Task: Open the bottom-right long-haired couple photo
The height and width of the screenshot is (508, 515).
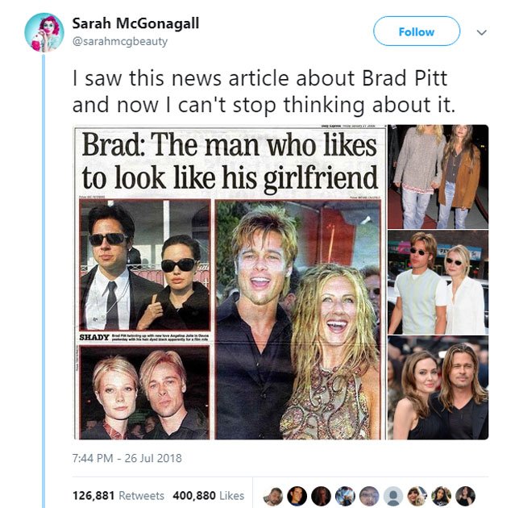Action: click(438, 388)
